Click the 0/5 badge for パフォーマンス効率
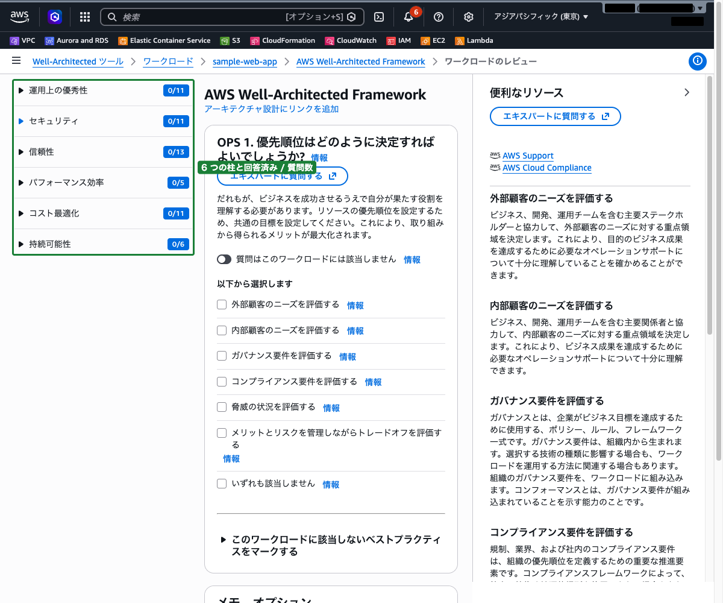Image resolution: width=723 pixels, height=603 pixels. pyautogui.click(x=178, y=183)
